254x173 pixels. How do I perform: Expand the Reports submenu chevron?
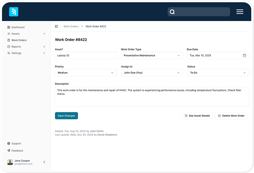point(44,46)
